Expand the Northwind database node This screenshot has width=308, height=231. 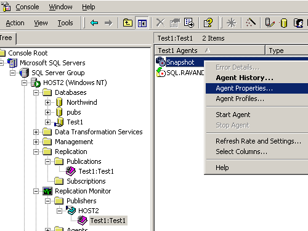[47, 102]
